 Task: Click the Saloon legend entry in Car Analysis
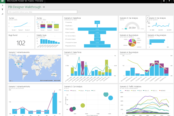click(81, 91)
